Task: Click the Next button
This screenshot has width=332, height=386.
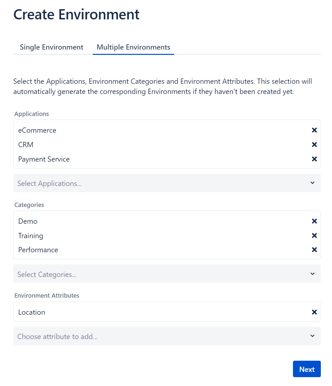Action: 306,369
